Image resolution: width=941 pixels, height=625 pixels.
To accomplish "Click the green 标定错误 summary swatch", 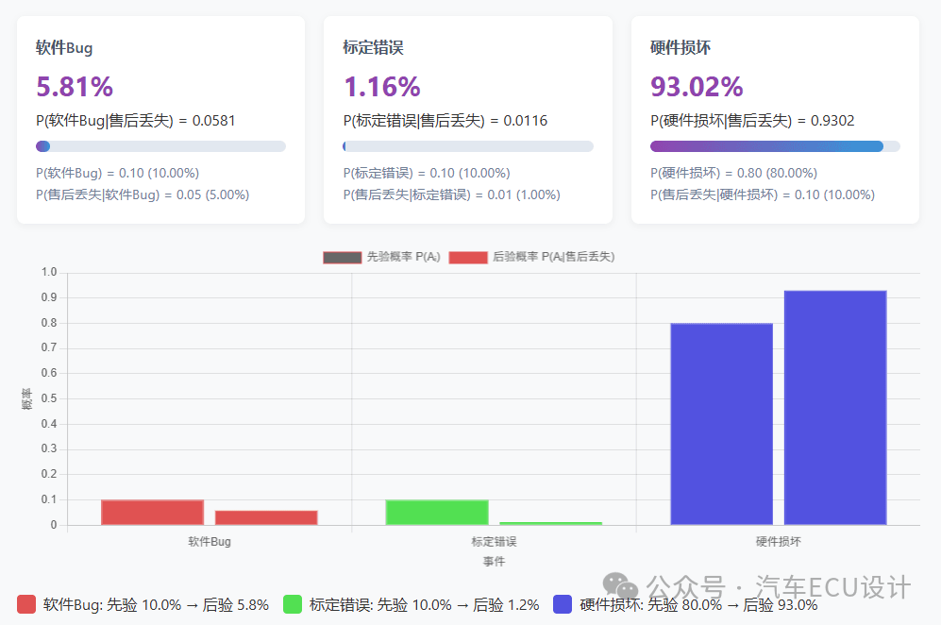I will 293,604.
